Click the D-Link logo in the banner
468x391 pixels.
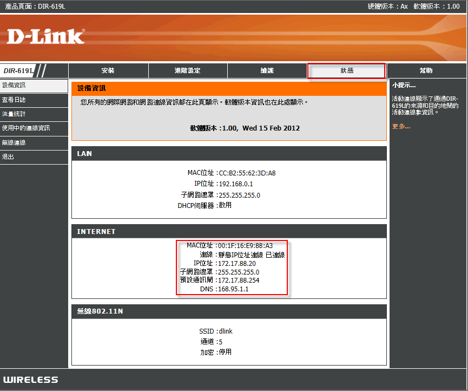[45, 36]
